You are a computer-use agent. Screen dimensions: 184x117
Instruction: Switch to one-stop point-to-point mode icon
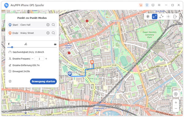coord(155,16)
